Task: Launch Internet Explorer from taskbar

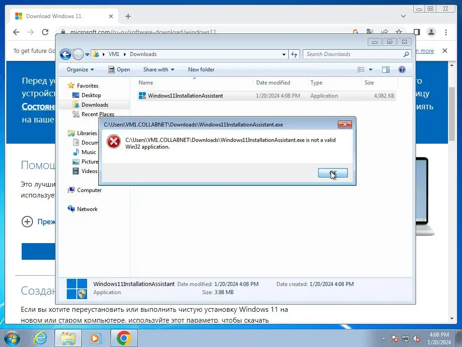Action: (40, 338)
